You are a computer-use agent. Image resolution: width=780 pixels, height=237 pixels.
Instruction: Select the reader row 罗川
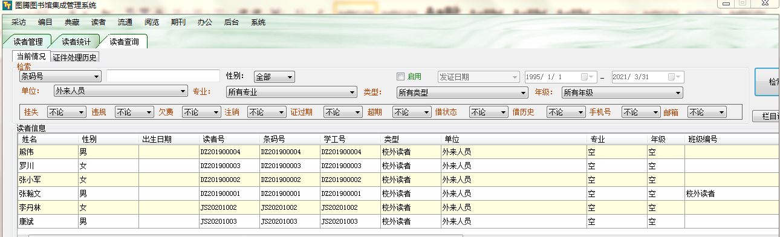[398, 166]
